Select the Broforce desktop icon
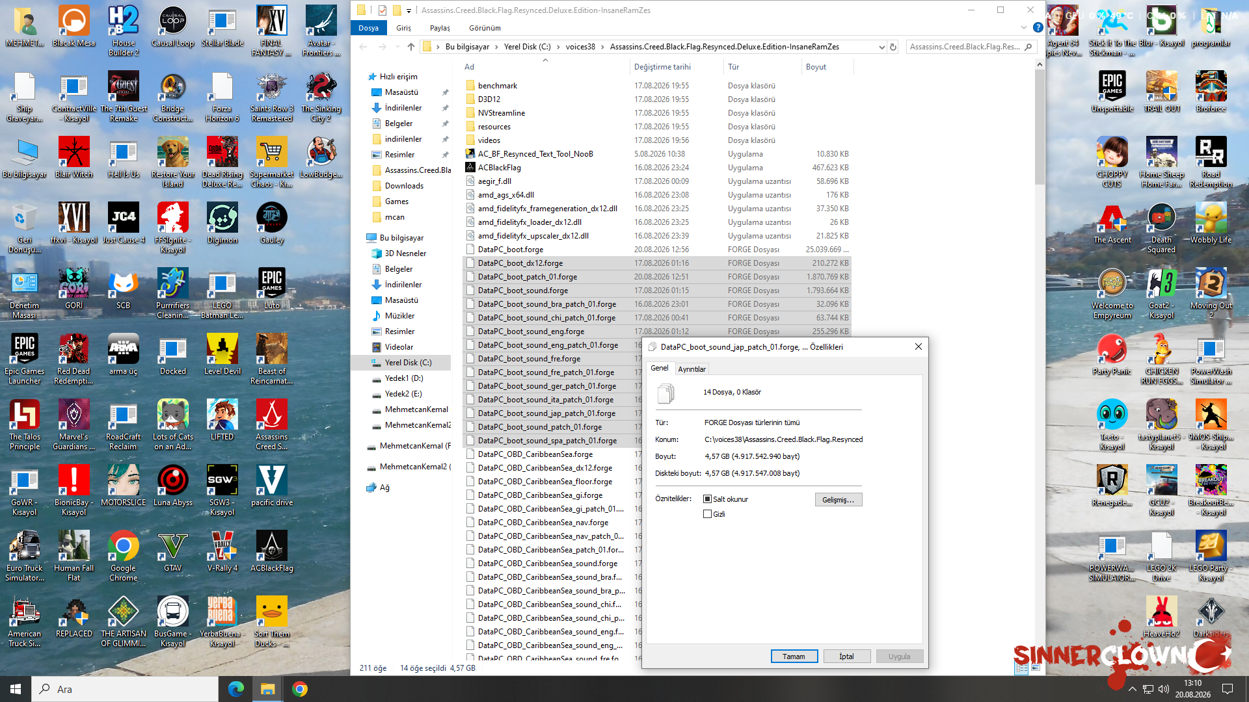 tap(1211, 92)
